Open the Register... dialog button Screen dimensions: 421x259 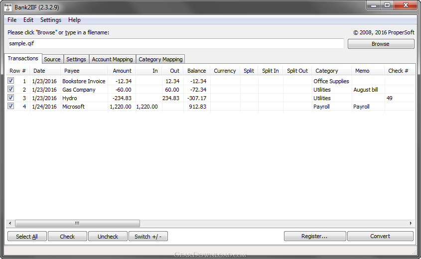[315, 236]
